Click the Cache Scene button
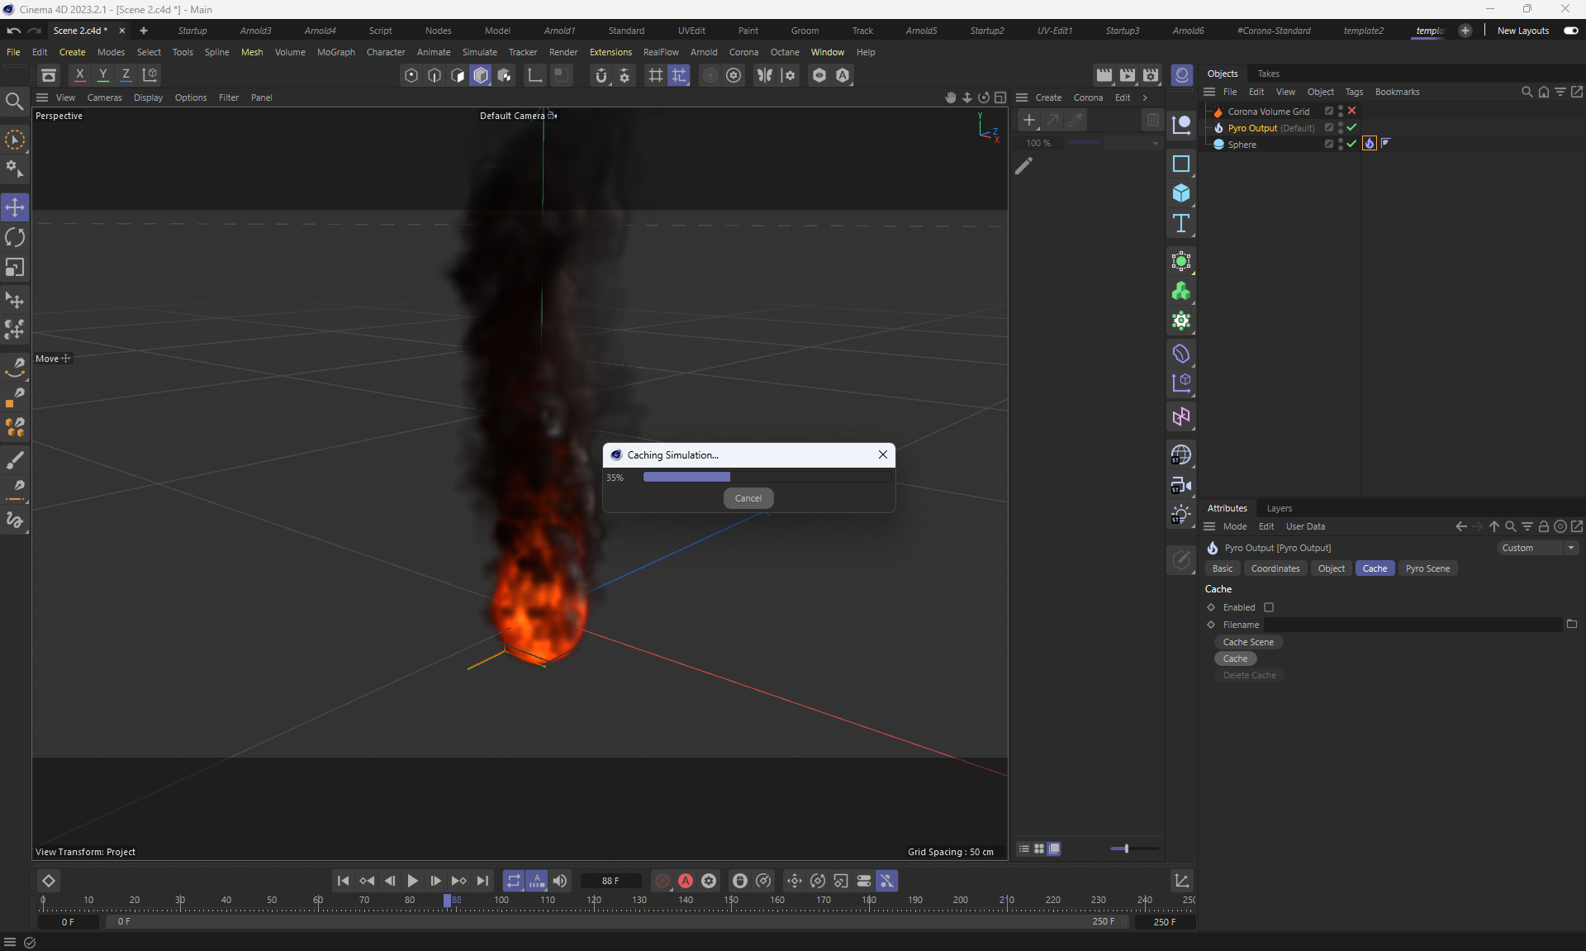Viewport: 1586px width, 951px height. [1248, 642]
